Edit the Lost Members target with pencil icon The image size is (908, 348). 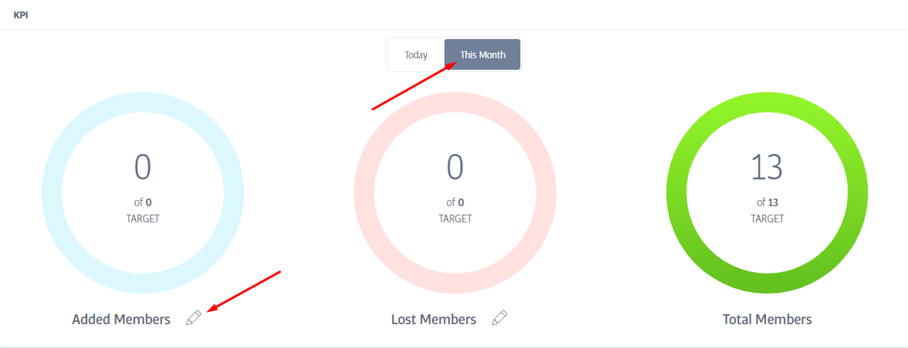coord(499,318)
